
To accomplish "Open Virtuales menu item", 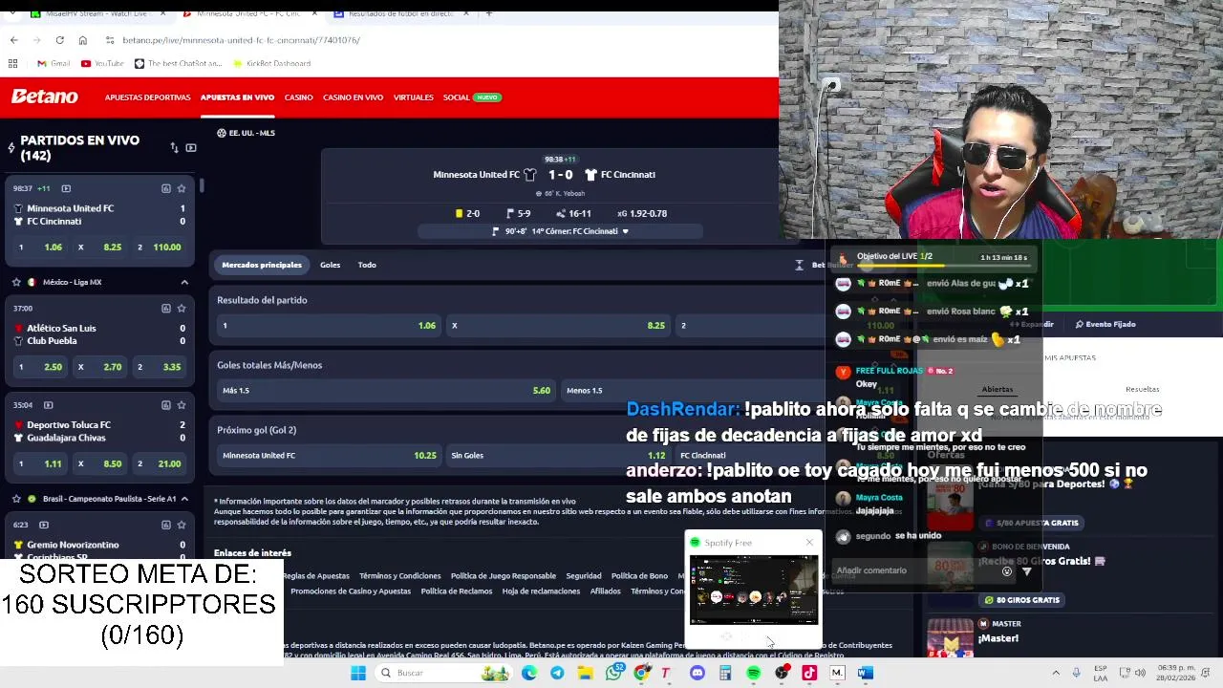I will pos(413,97).
